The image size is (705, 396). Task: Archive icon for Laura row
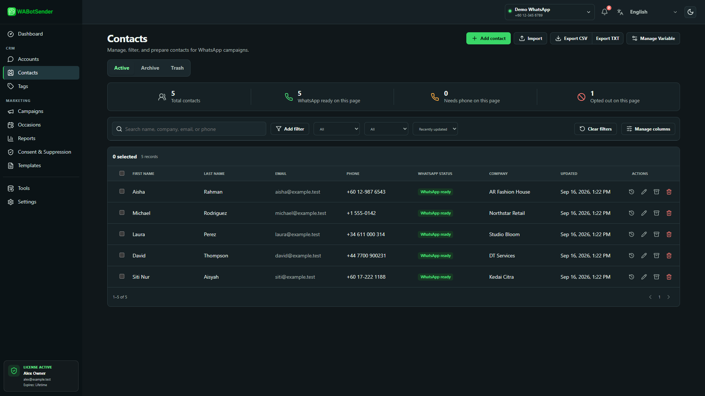pos(657,234)
